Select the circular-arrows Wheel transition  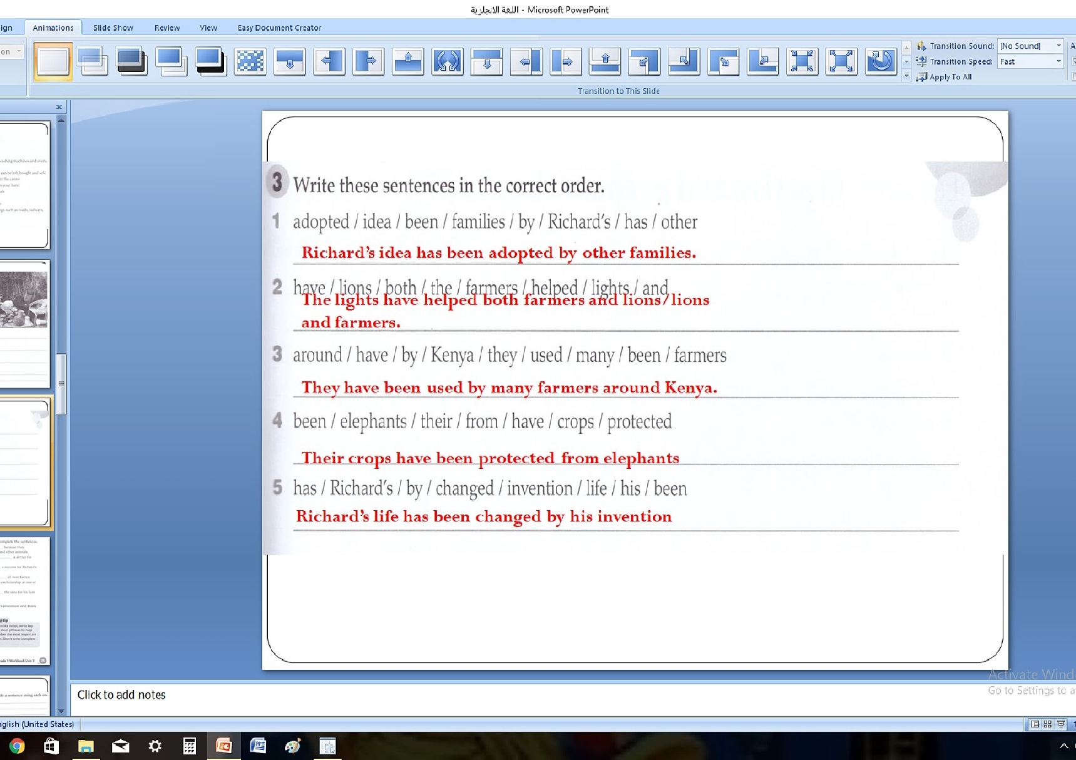pos(447,61)
